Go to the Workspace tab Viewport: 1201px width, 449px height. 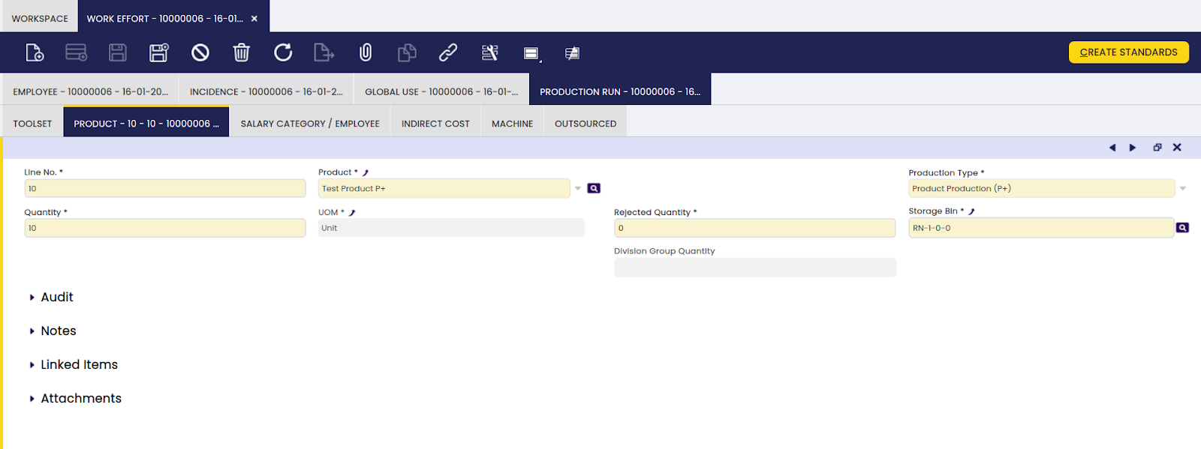point(40,19)
